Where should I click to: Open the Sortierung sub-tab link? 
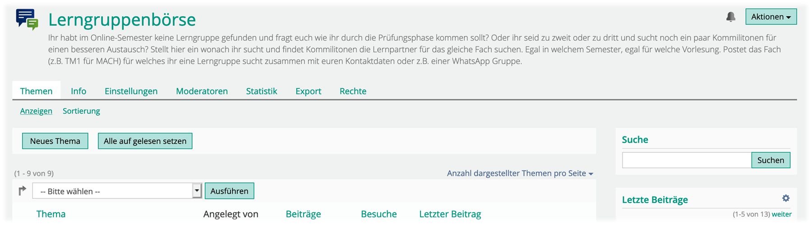81,111
